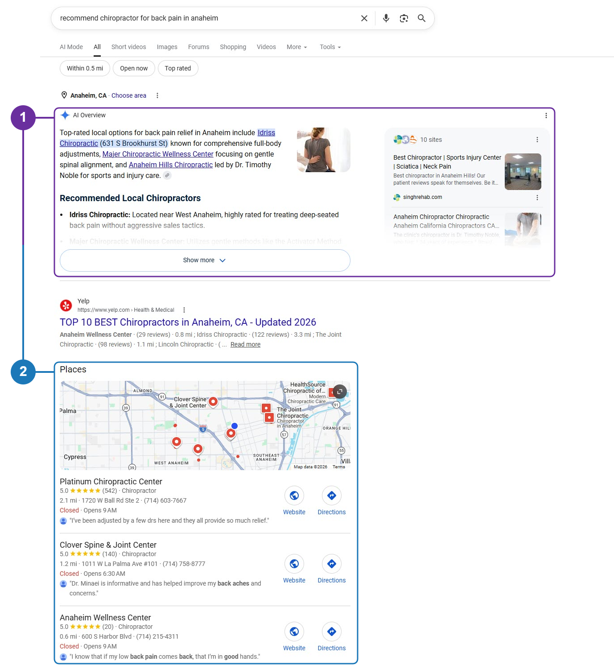
Task: Toggle the Within 0.5 mi filter chip
Action: (x=85, y=68)
